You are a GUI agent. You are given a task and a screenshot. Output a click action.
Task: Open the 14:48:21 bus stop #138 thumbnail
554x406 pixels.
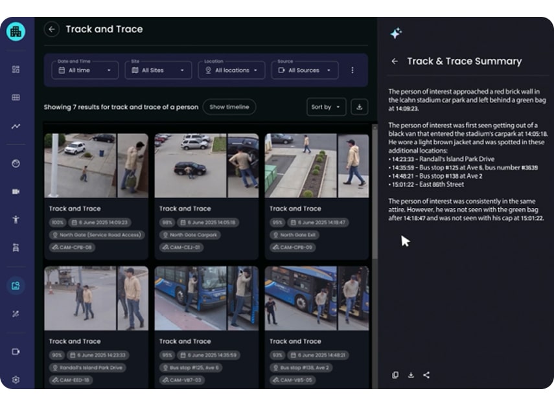[317, 299]
